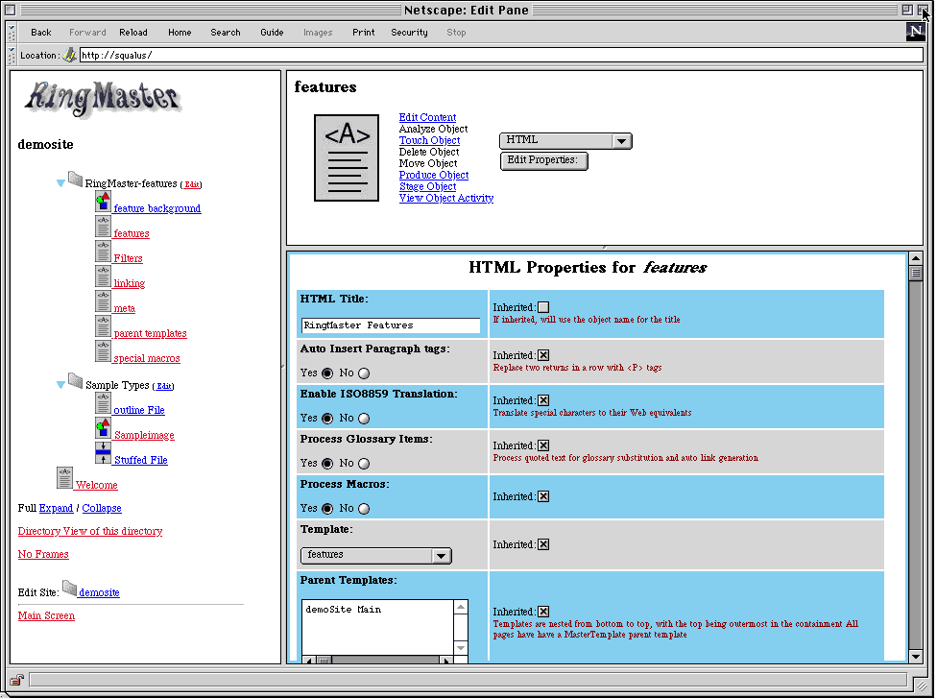Click the Sampleimage icon in Sample Types
This screenshot has height=698, width=937.
coord(103,428)
